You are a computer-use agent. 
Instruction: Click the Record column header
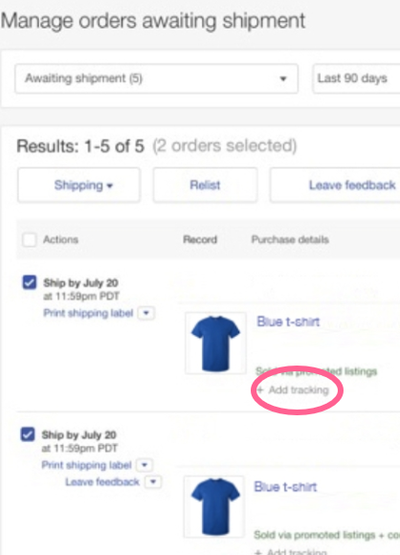(x=200, y=239)
